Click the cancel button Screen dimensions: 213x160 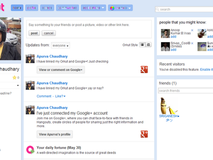click(x=48, y=33)
